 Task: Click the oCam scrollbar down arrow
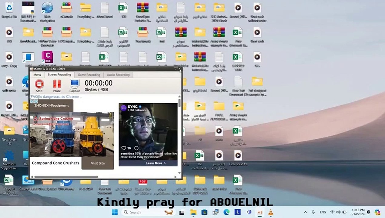(x=179, y=173)
